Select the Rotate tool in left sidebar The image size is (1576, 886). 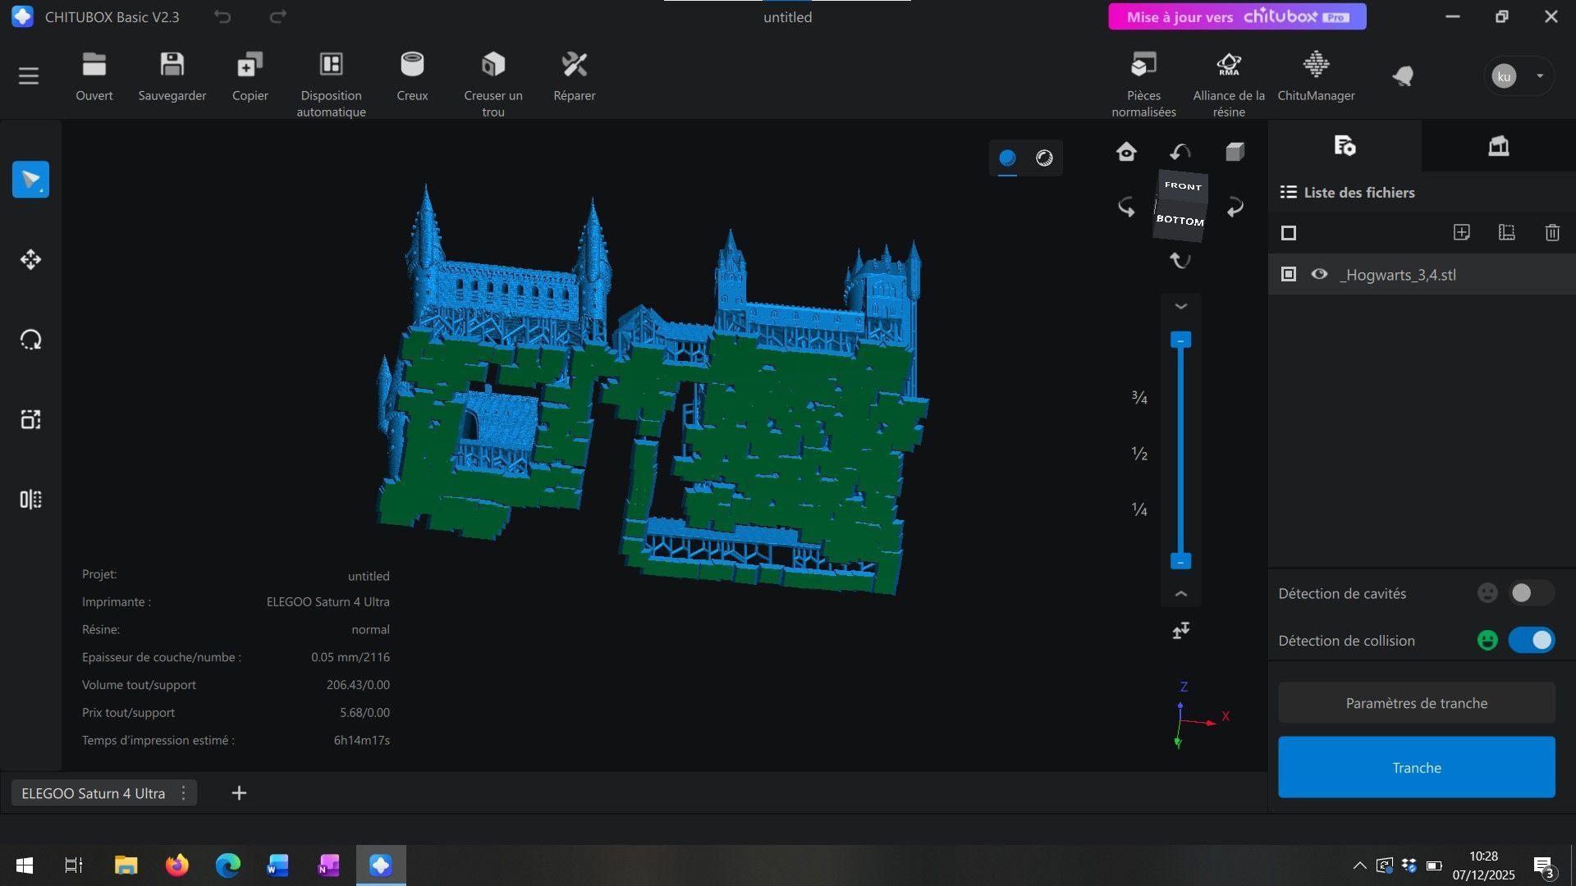click(30, 340)
